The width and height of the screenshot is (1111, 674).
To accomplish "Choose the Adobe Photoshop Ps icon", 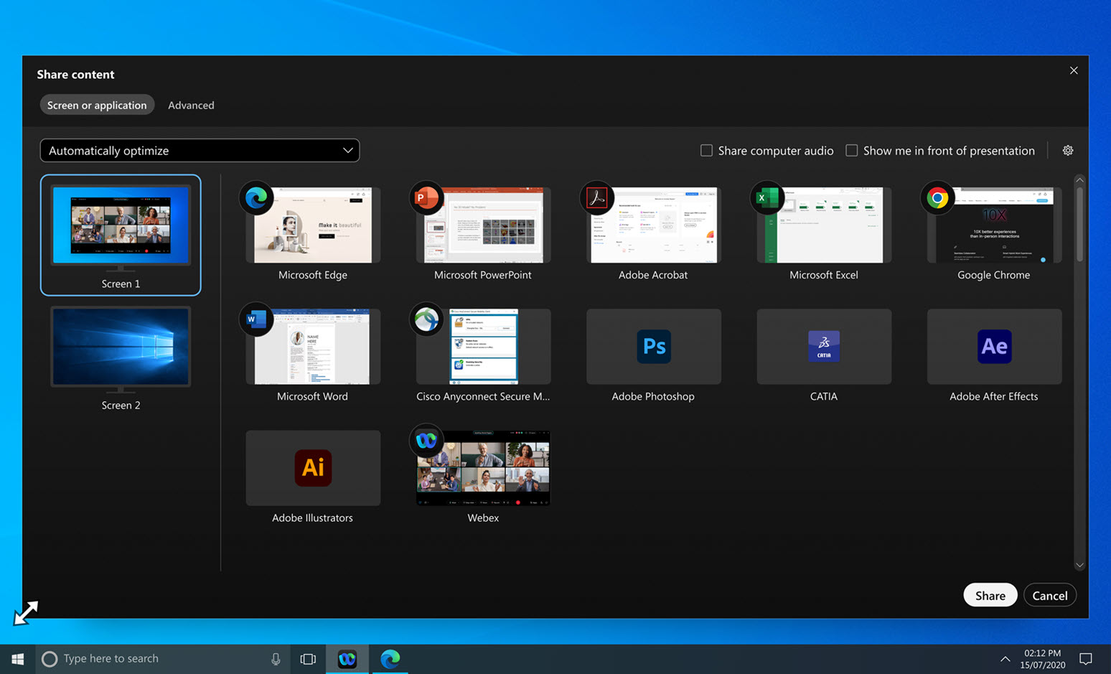I will (x=654, y=347).
